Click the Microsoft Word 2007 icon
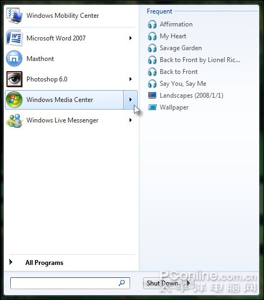This screenshot has height=300, width=264. 15,38
